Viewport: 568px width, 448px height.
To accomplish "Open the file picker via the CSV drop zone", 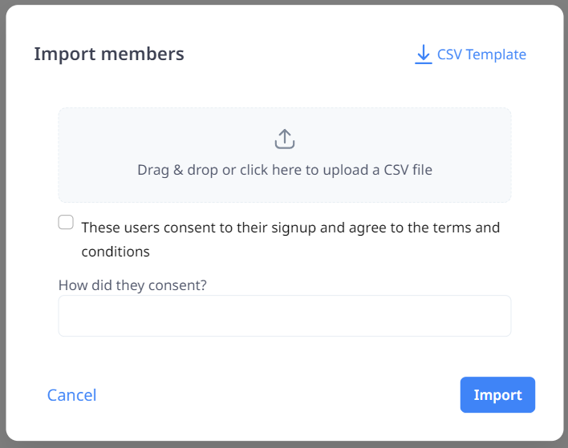I will pyautogui.click(x=285, y=155).
